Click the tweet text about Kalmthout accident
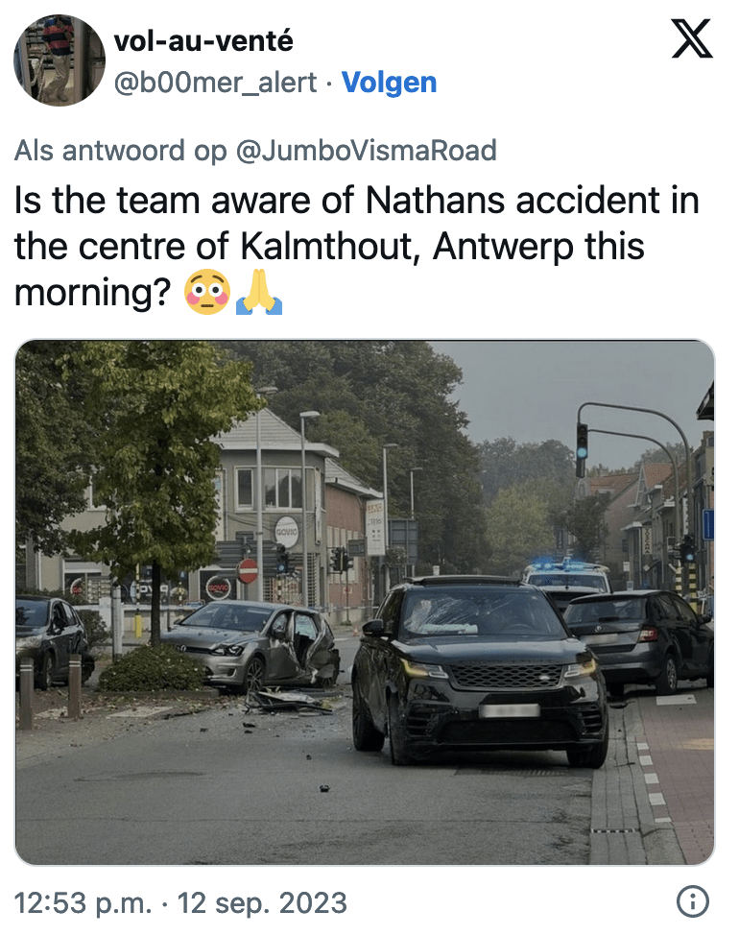 pos(356,246)
